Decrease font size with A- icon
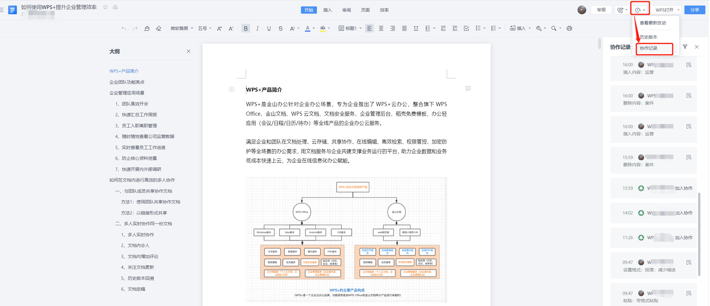 tap(231, 28)
